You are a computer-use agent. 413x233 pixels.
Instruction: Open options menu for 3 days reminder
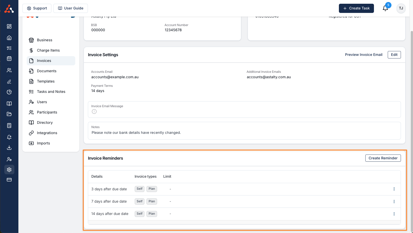(394, 189)
